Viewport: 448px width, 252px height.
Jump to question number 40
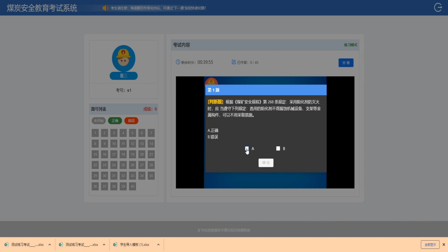pos(133,186)
